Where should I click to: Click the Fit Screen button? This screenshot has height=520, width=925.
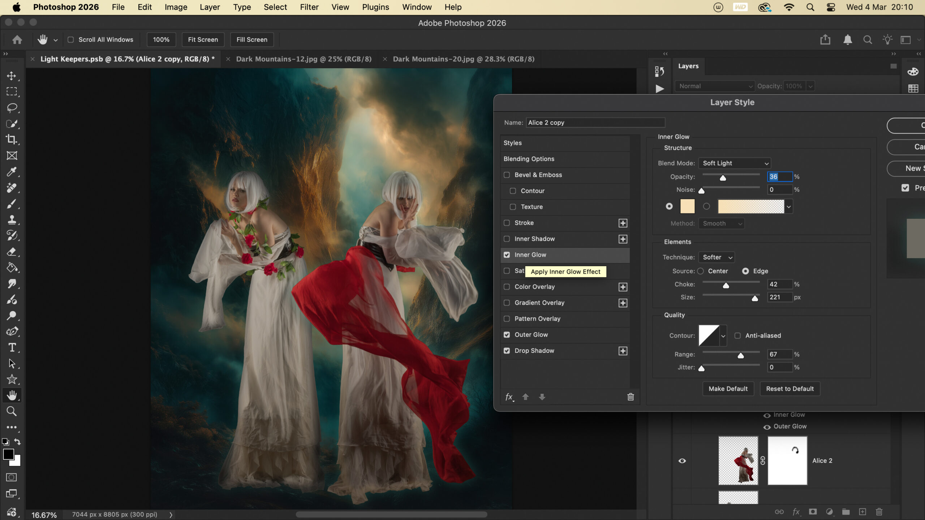(203, 40)
